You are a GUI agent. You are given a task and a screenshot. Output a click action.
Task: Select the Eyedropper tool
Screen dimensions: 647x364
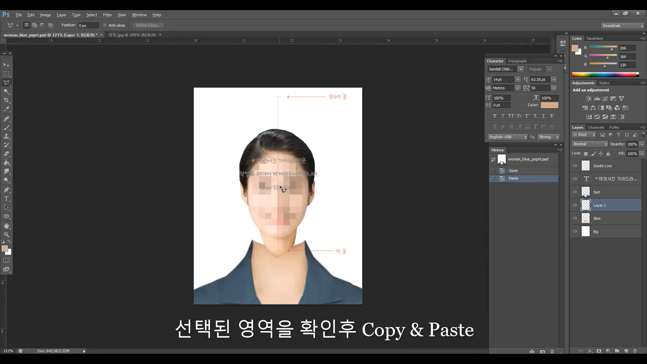click(x=6, y=109)
